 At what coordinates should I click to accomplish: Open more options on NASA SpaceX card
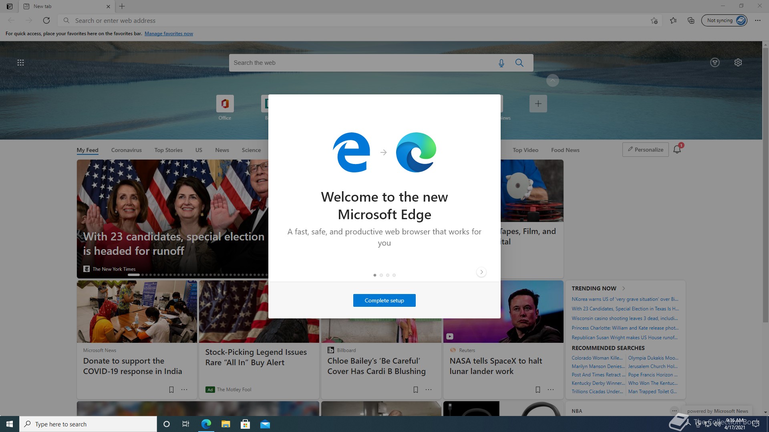(x=551, y=390)
